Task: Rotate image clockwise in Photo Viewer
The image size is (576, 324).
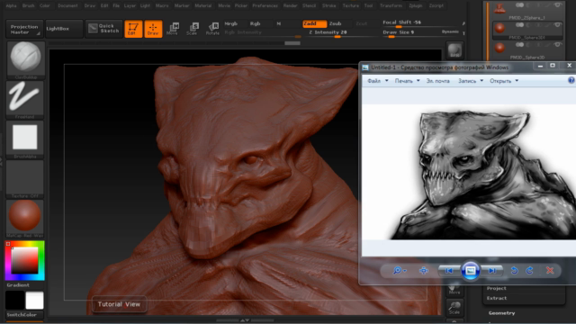Action: (x=530, y=271)
